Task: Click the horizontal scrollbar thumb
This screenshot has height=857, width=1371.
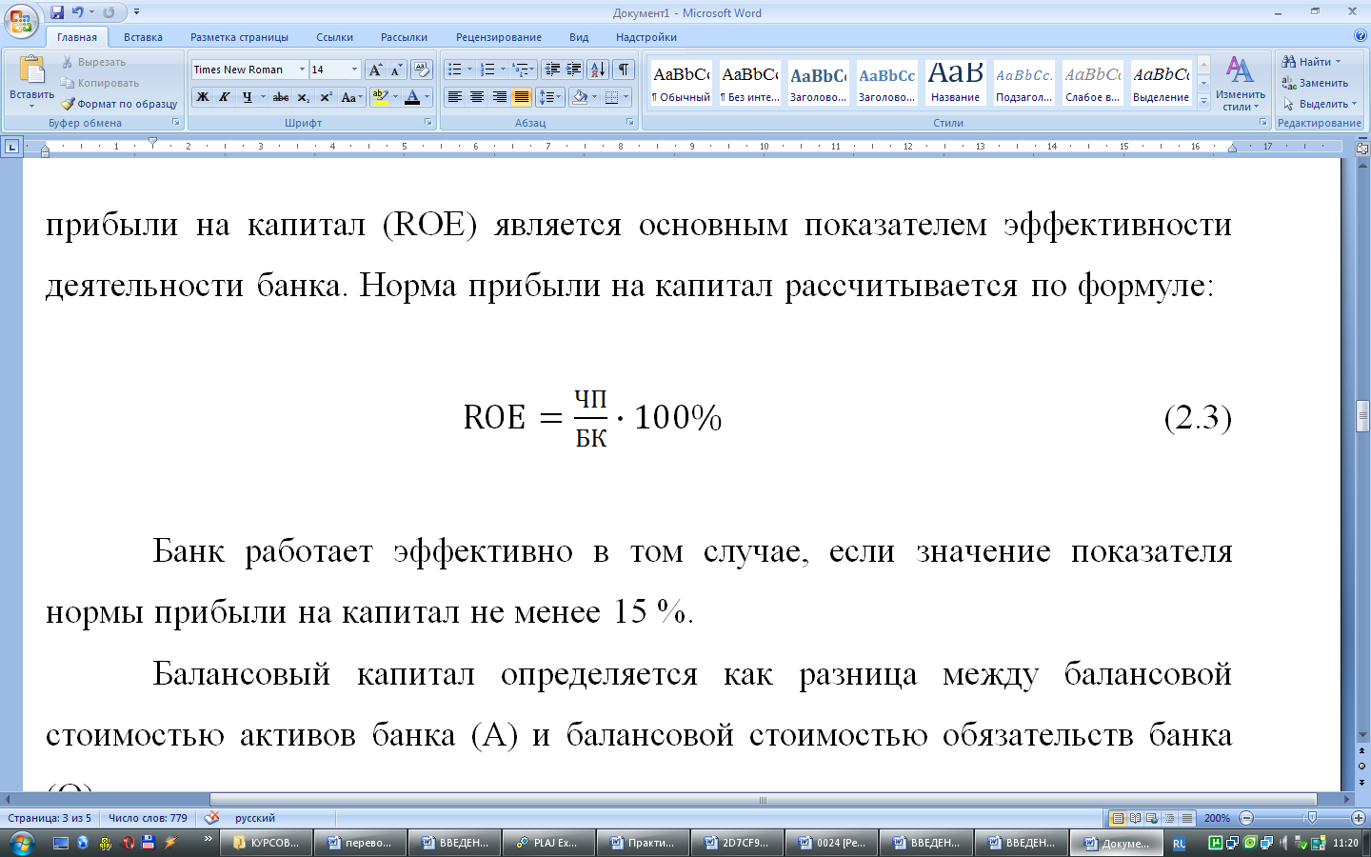Action: (763, 800)
